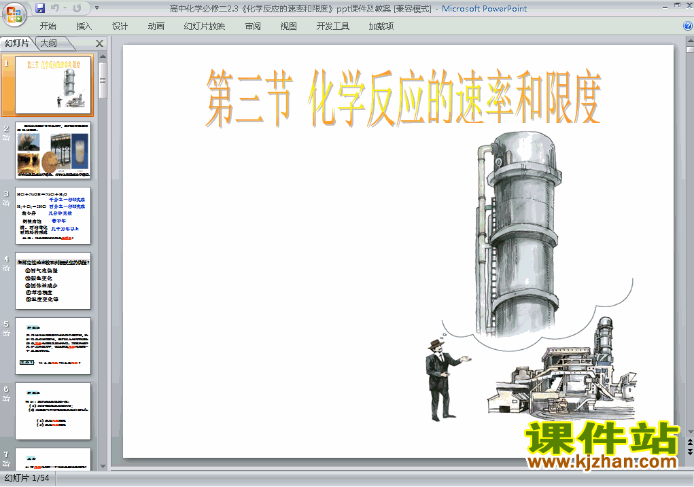Open the 插入 ribbon tab

tap(84, 26)
